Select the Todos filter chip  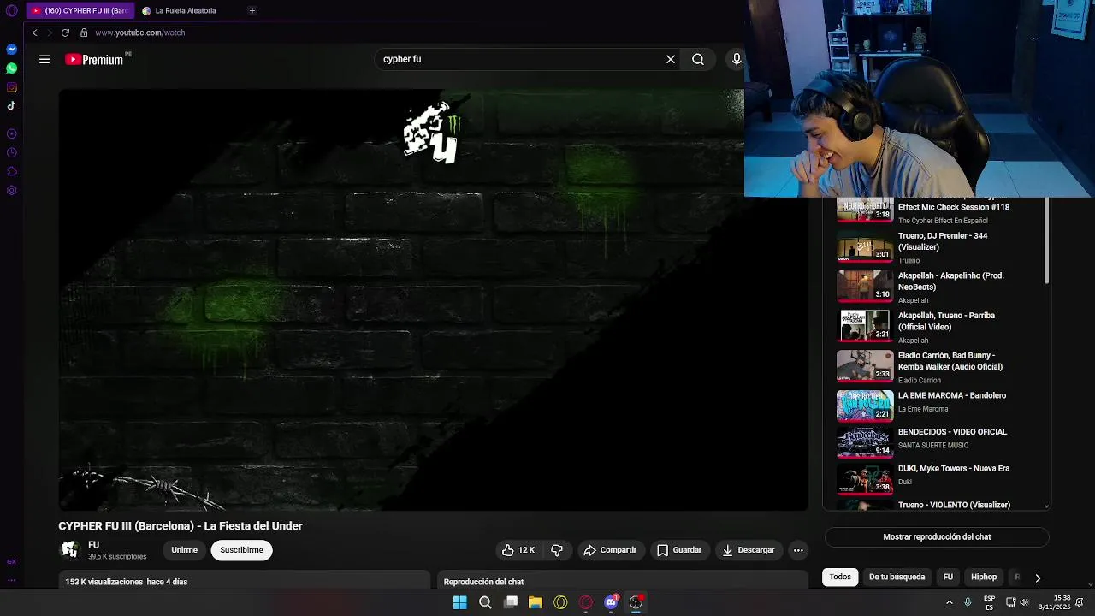[840, 577]
